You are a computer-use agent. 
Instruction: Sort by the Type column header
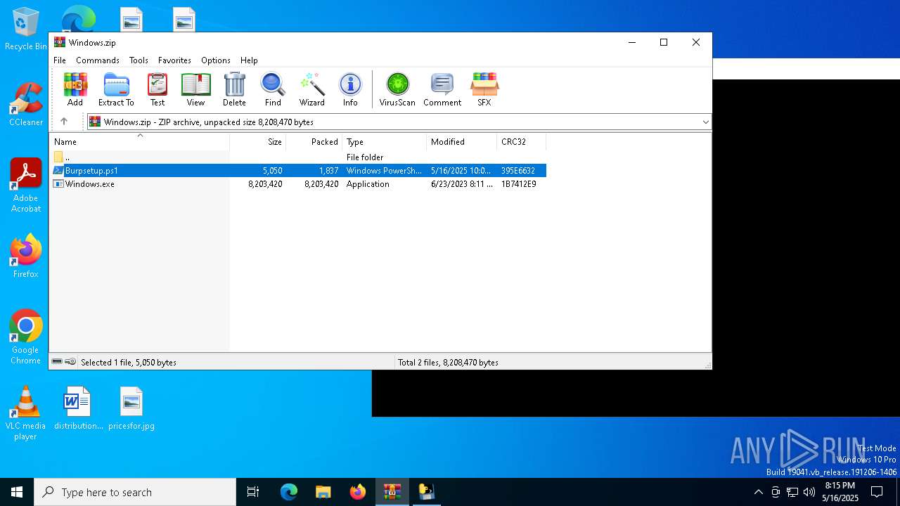coord(385,142)
